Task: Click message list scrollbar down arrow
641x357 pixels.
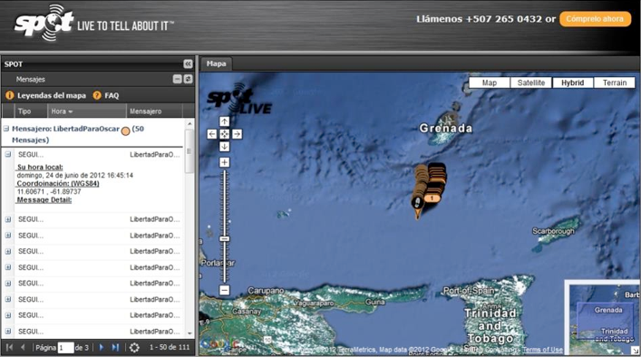Action: coord(189,333)
